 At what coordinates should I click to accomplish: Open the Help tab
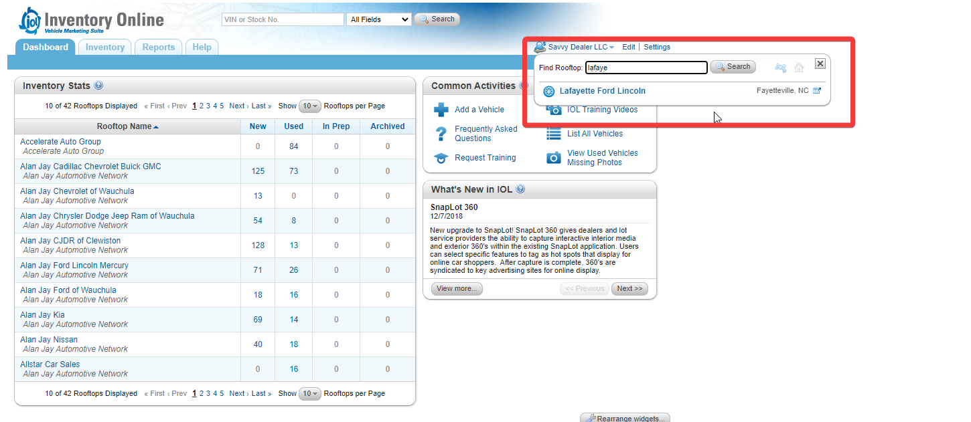pos(202,47)
